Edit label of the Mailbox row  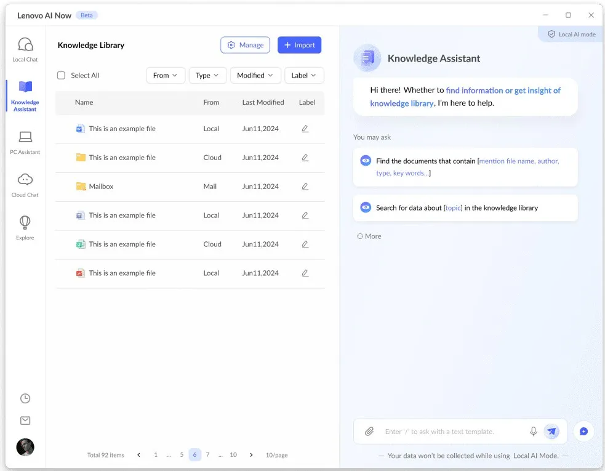(x=305, y=187)
